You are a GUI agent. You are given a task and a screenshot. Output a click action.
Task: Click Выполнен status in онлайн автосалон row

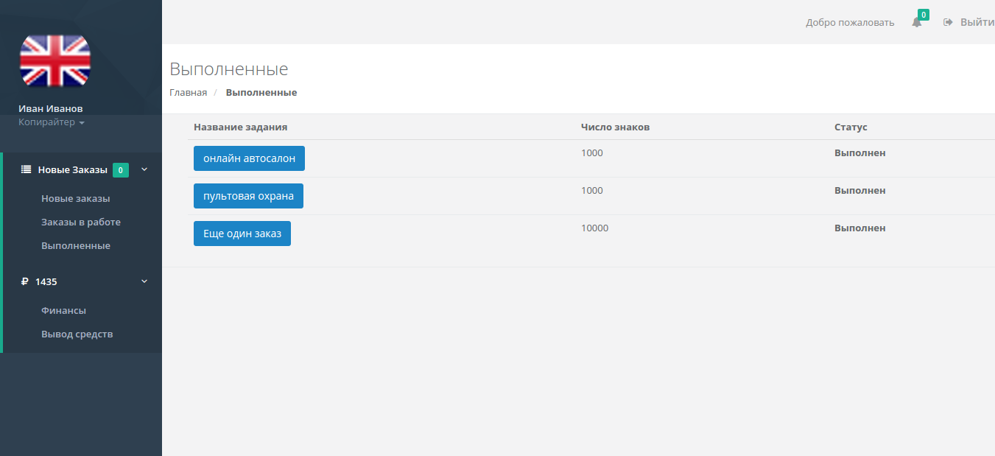tap(859, 152)
